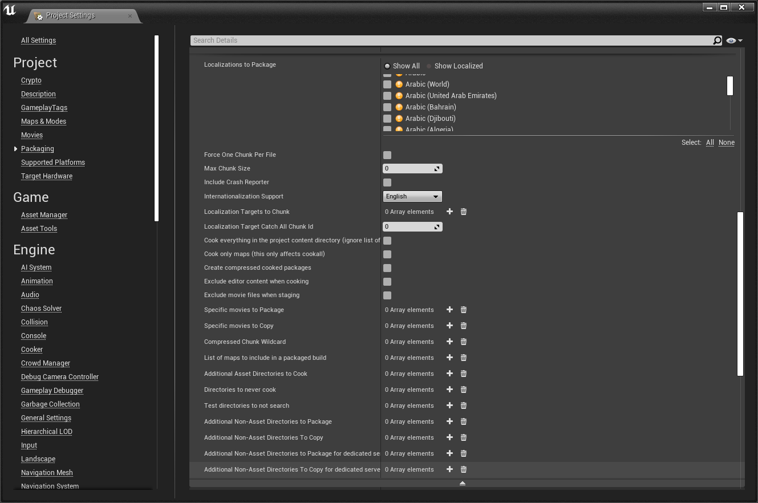Open Target Hardware settings
The width and height of the screenshot is (758, 503).
(47, 176)
